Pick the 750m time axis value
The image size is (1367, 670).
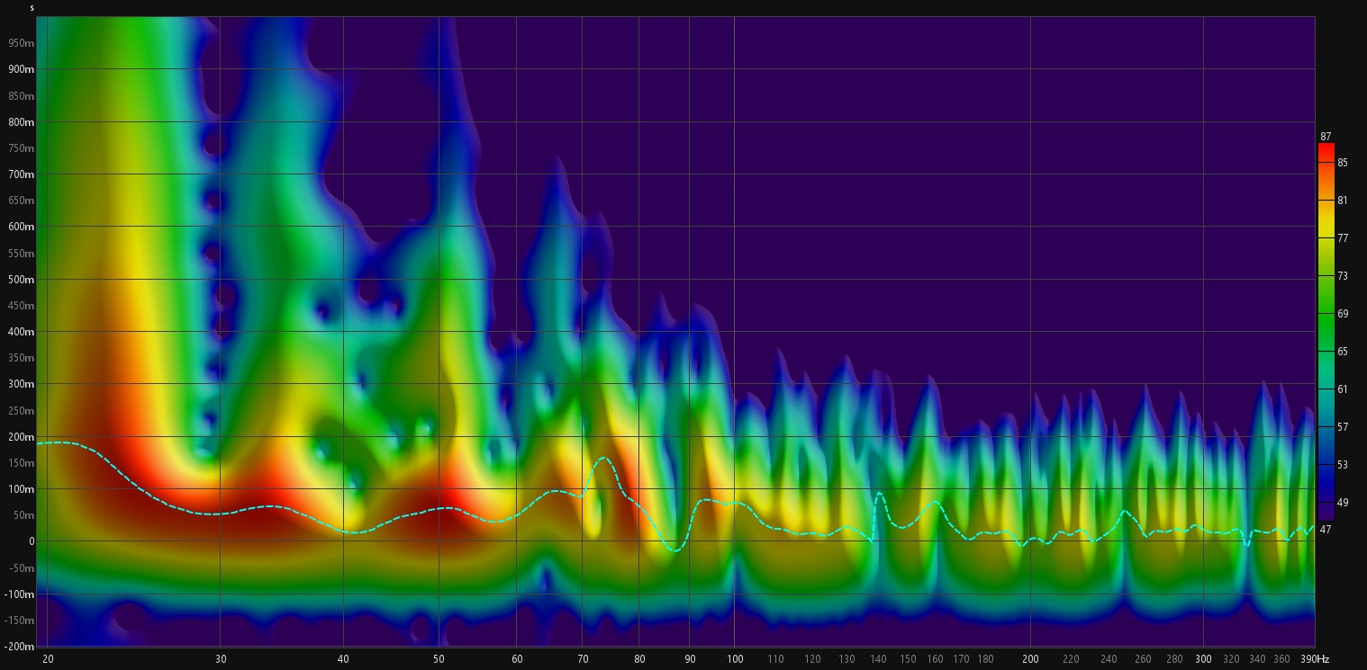tap(22, 148)
